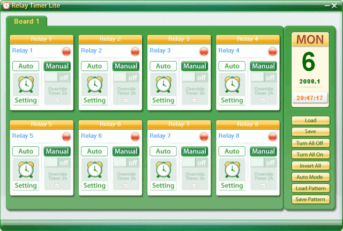Click the 2008.1 date text

tap(310, 81)
